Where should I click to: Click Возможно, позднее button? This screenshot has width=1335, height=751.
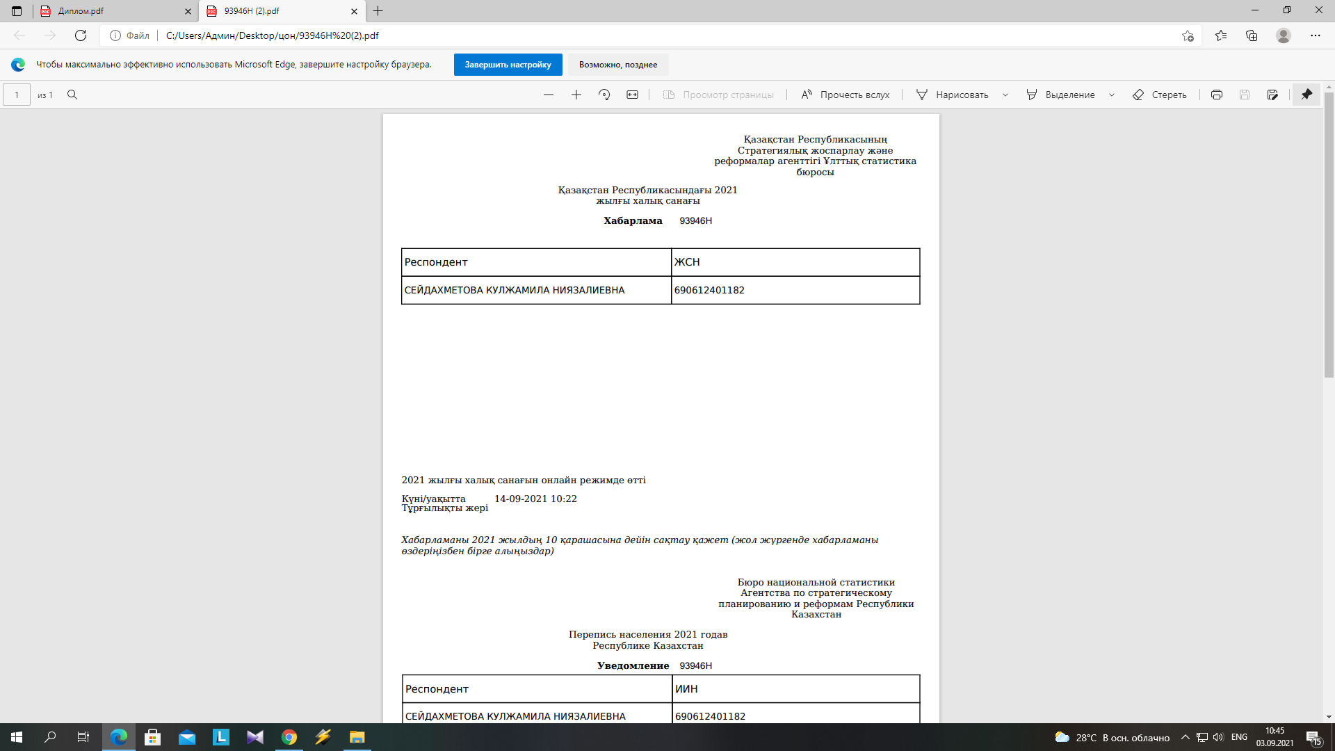[618, 65]
